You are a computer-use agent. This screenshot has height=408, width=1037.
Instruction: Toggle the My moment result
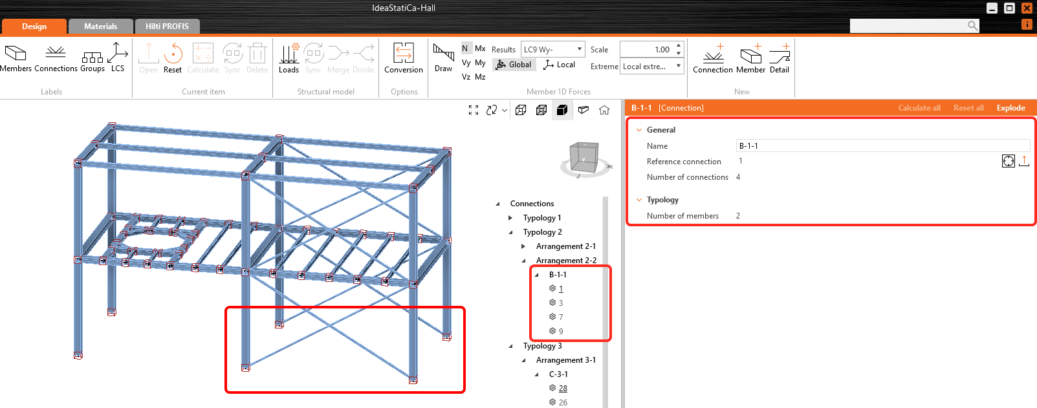pos(480,63)
